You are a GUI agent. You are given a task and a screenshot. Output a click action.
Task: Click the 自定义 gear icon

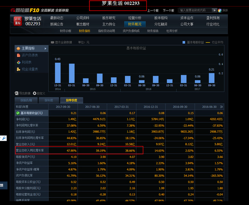point(34,93)
